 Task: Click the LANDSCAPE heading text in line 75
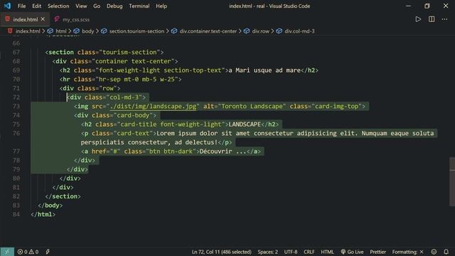tap(245, 124)
